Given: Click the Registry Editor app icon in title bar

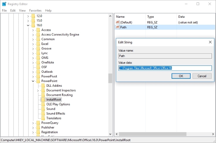Looking at the screenshot, I should pos(4,4).
